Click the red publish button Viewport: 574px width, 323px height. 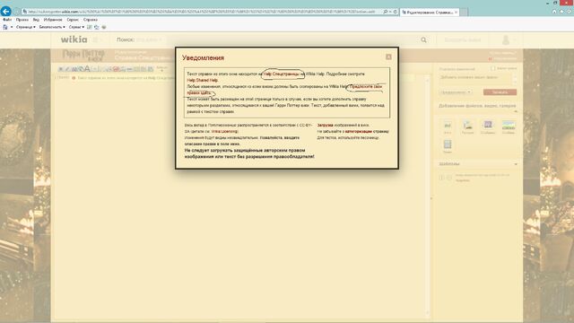click(x=500, y=92)
